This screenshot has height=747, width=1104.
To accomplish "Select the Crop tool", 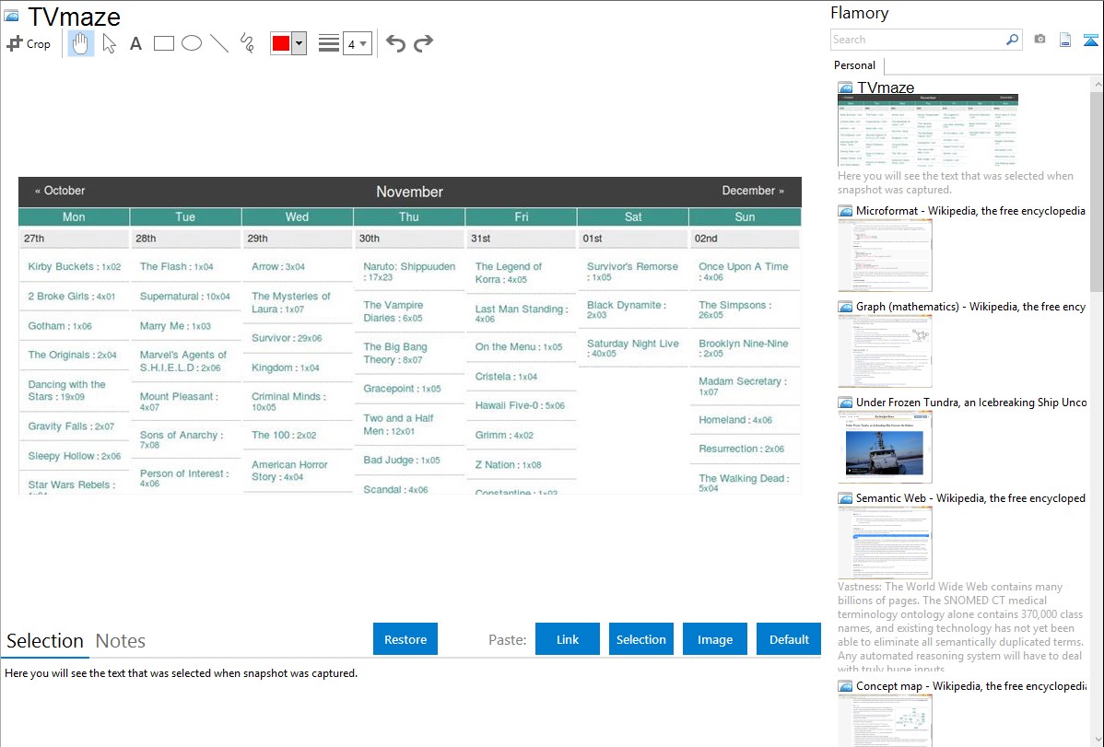I will [x=29, y=43].
